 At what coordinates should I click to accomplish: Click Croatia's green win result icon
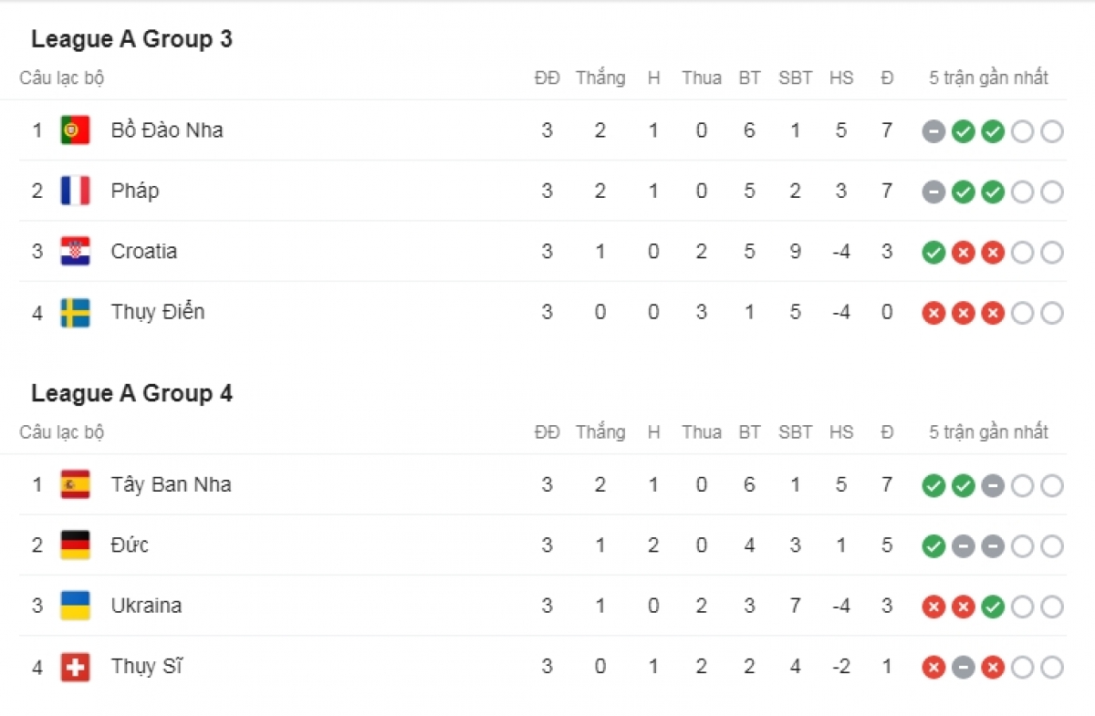pos(933,253)
